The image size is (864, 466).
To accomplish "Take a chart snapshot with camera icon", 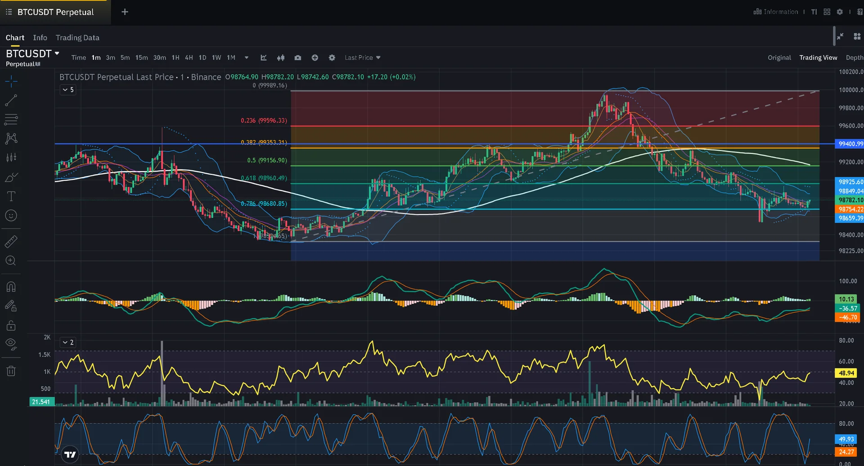I will click(298, 58).
